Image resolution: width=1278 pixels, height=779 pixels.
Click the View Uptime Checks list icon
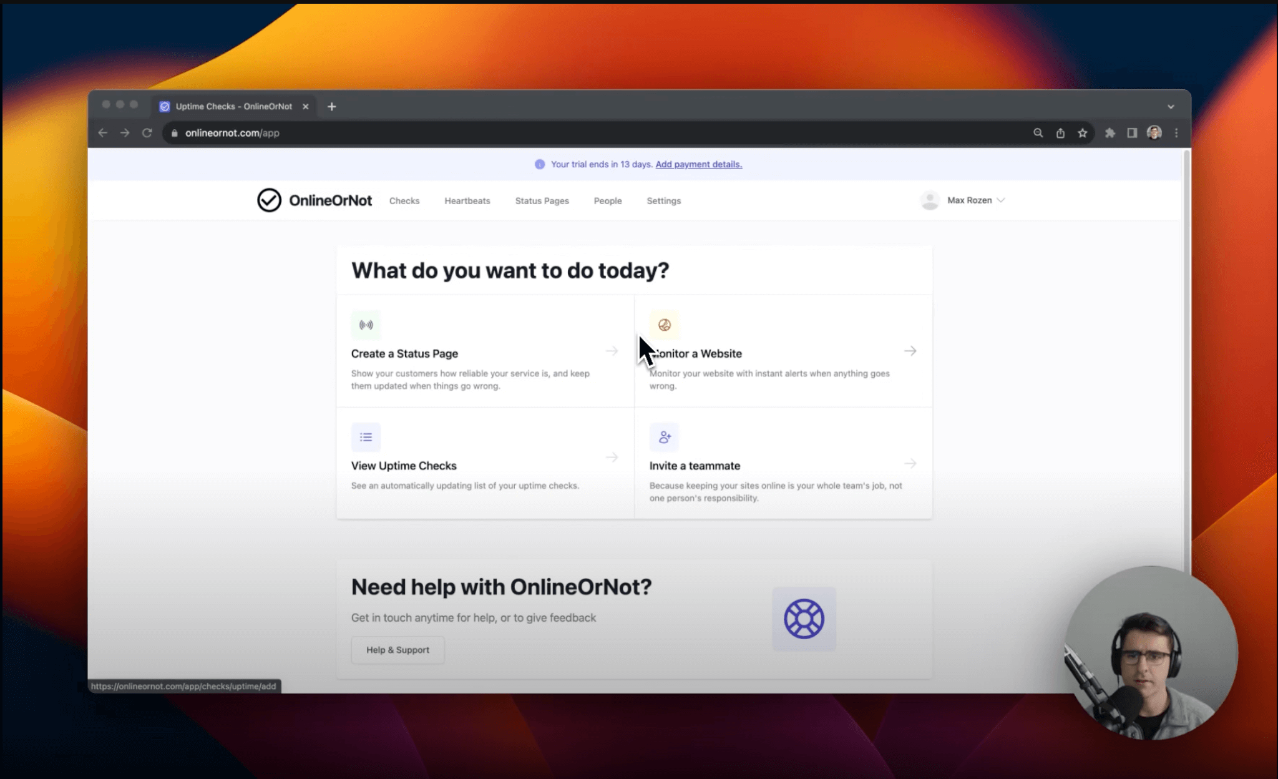(366, 438)
